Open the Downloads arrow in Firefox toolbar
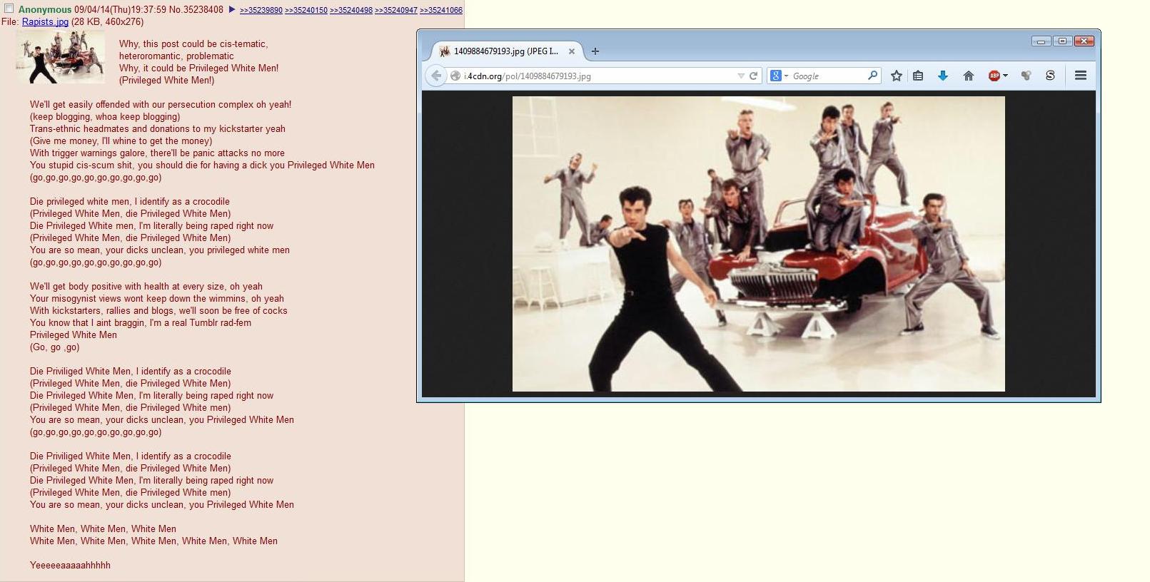The image size is (1150, 582). [943, 76]
